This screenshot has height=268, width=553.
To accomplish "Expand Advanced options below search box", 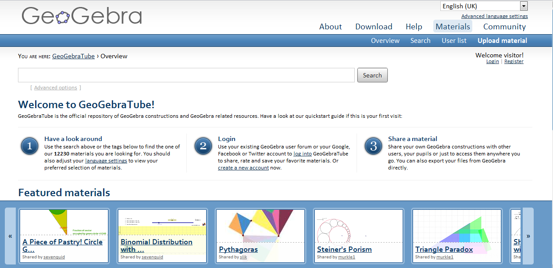I will click(56, 88).
